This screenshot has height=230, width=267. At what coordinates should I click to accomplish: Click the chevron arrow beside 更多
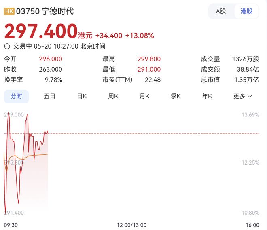coord(250,97)
